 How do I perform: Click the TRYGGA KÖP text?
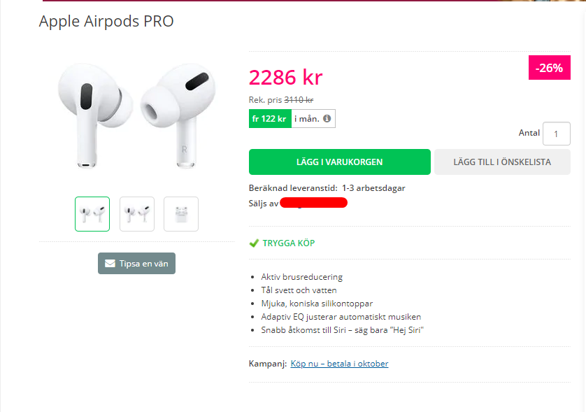[289, 243]
